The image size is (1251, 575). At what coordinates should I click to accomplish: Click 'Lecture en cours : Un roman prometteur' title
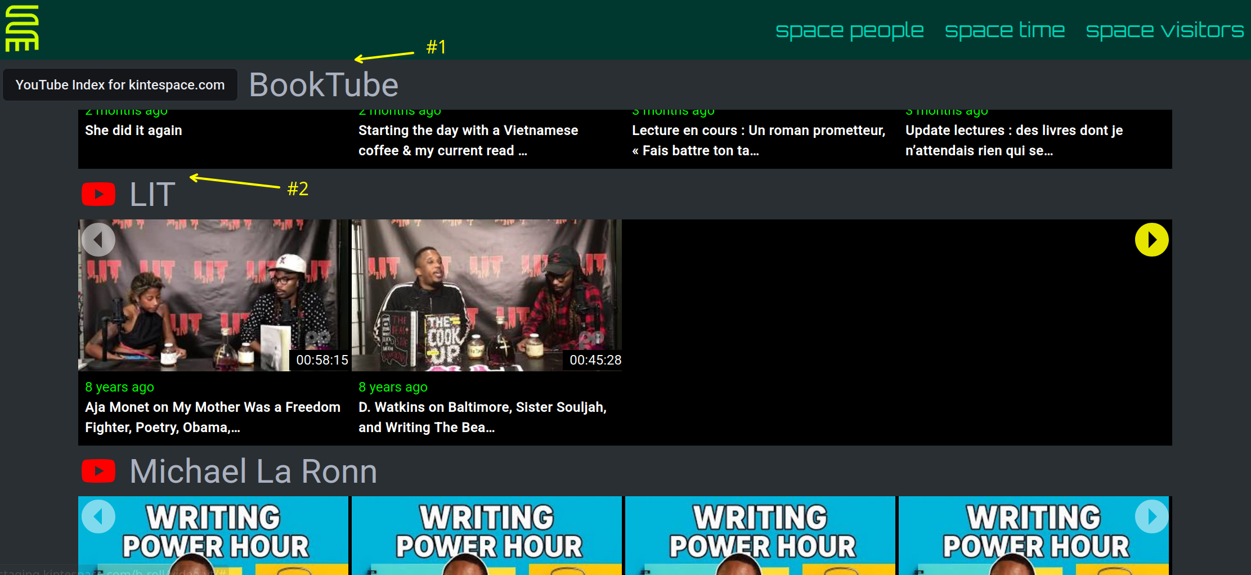pos(759,140)
